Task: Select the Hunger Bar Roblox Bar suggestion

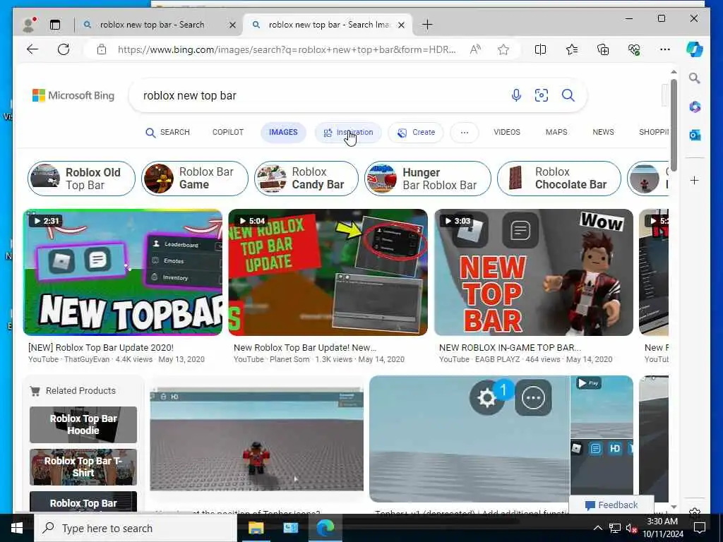Action: (x=428, y=179)
